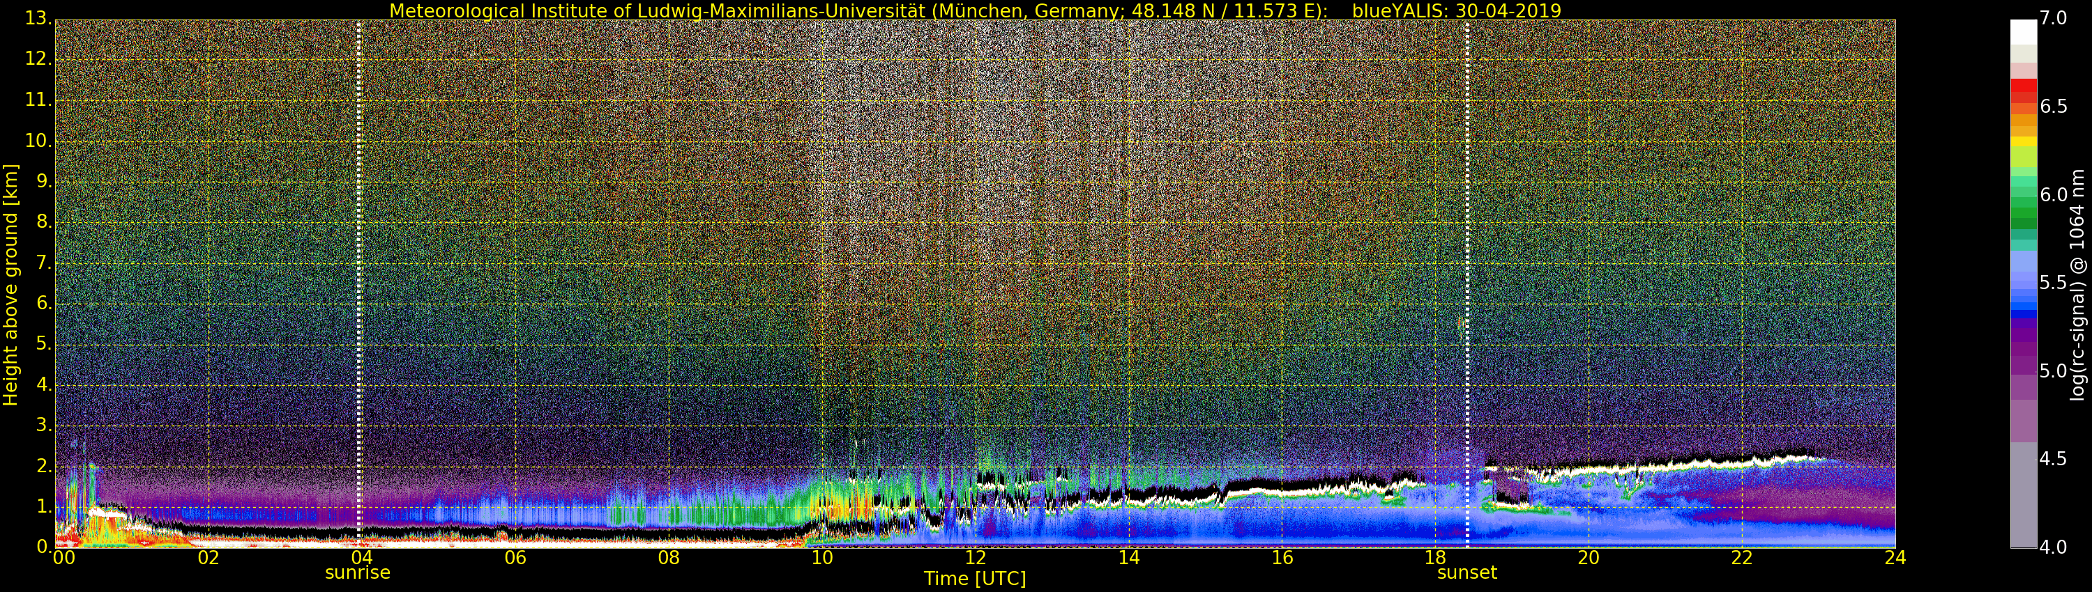Click the 00 tick at the time axis start
Screen dimensions: 2092x592
(63, 558)
